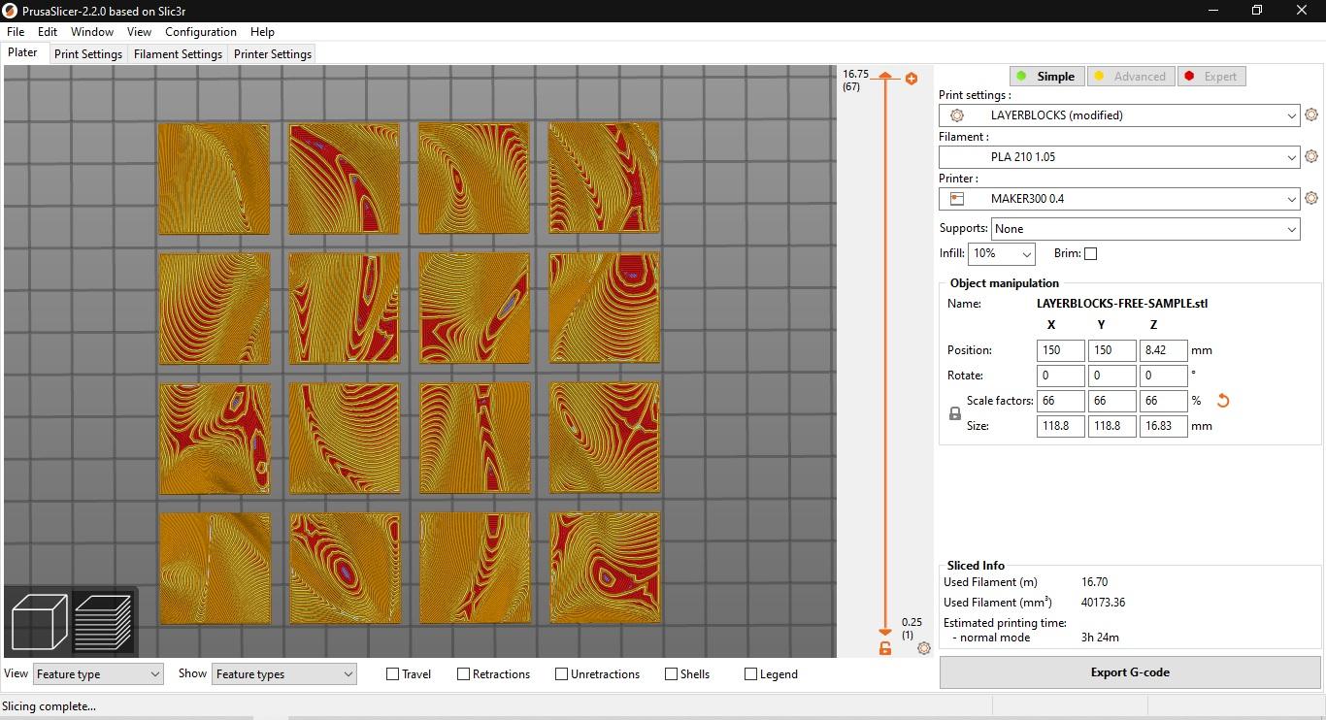Image resolution: width=1326 pixels, height=720 pixels.
Task: Click the Size Y input field
Action: [x=1111, y=426]
